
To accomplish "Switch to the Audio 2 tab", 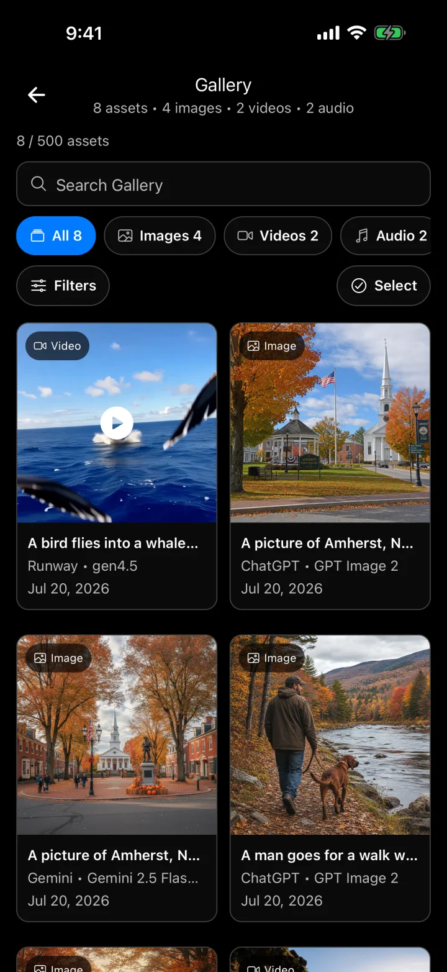I will coord(386,236).
